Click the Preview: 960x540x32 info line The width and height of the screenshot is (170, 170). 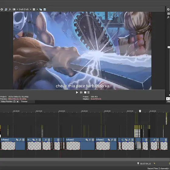coord(13,99)
